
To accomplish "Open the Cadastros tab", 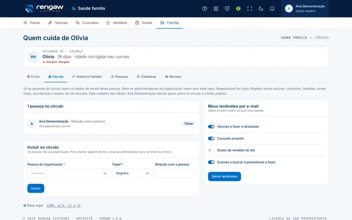I will 146,77.
